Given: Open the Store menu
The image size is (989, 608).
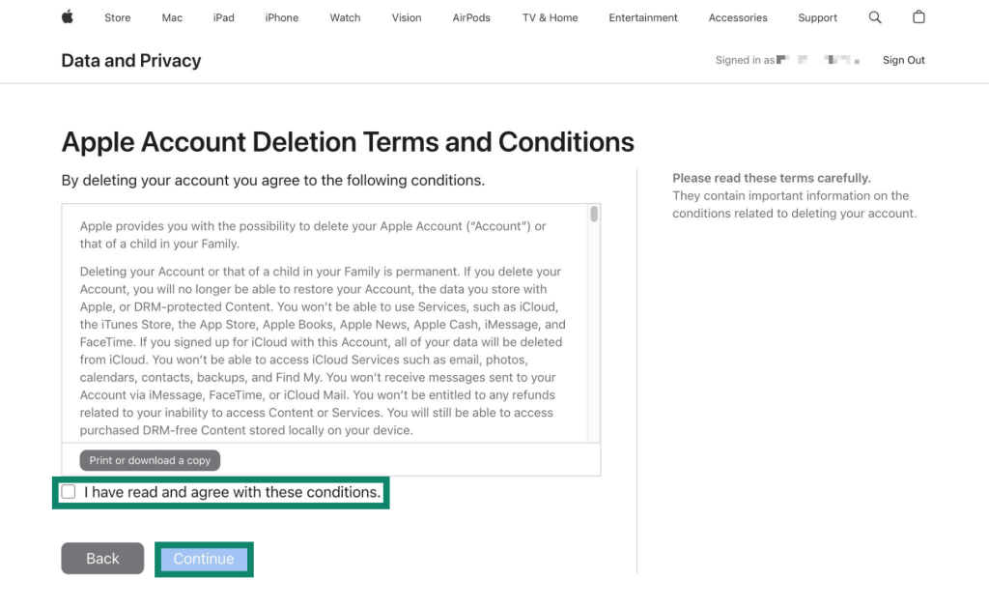Looking at the screenshot, I should [x=117, y=17].
